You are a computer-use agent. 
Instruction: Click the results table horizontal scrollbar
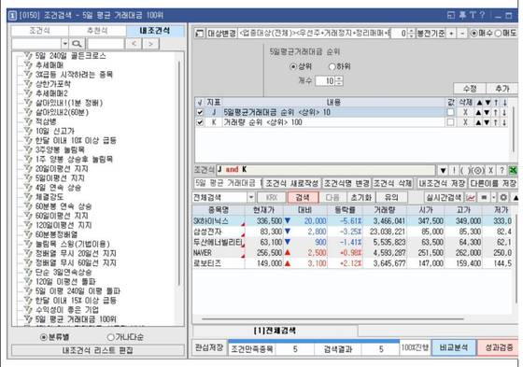point(332,319)
